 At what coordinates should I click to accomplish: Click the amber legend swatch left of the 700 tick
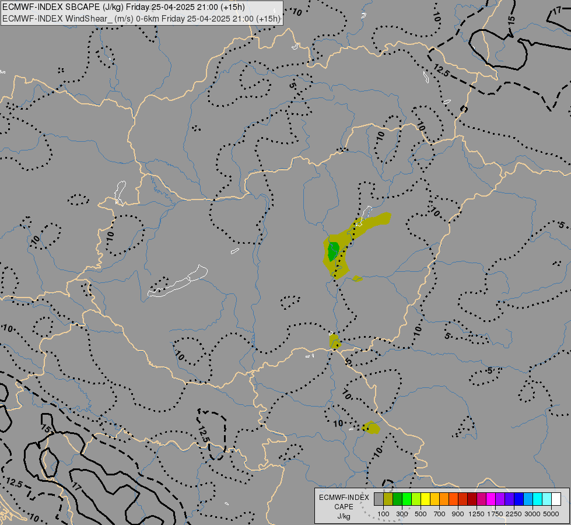click(435, 499)
